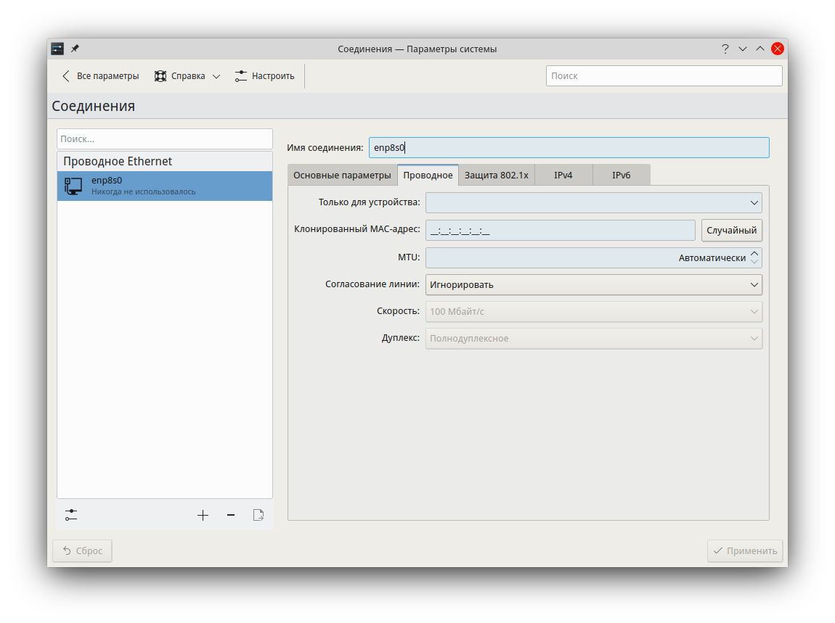Switch to Основные параметры tab
The image size is (835, 623).
342,176
